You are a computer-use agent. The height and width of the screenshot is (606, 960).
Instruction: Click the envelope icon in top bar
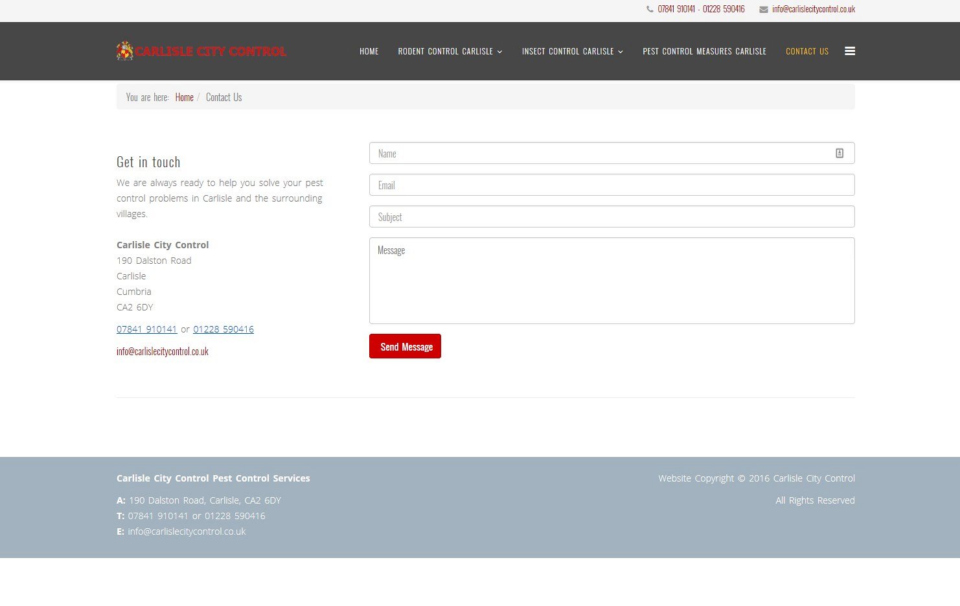click(x=764, y=9)
